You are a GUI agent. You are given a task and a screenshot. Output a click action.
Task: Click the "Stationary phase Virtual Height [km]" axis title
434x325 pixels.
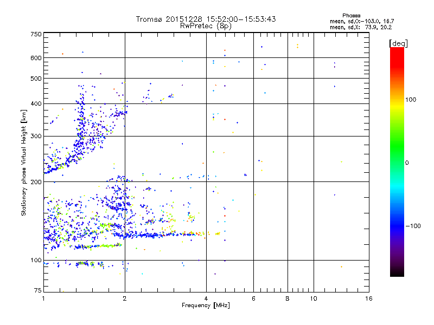(23, 163)
